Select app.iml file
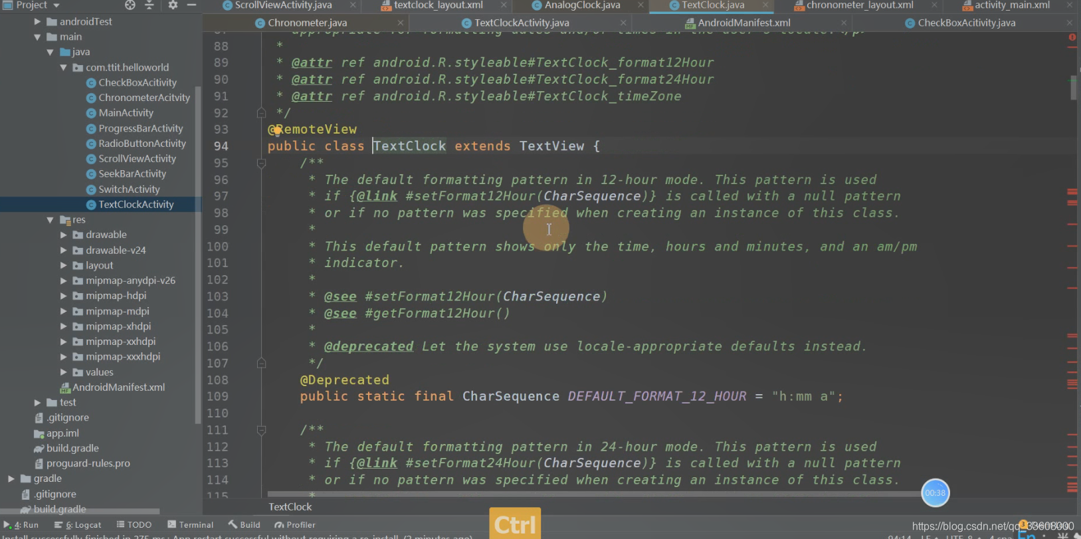Image resolution: width=1081 pixels, height=539 pixels. pos(62,433)
